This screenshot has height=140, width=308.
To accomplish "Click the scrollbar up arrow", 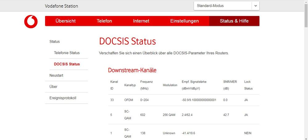I will pyautogui.click(x=306, y=2).
